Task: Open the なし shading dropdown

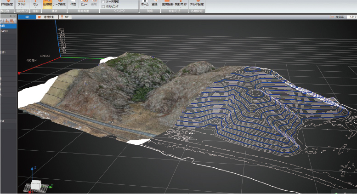Action: [35, 4]
